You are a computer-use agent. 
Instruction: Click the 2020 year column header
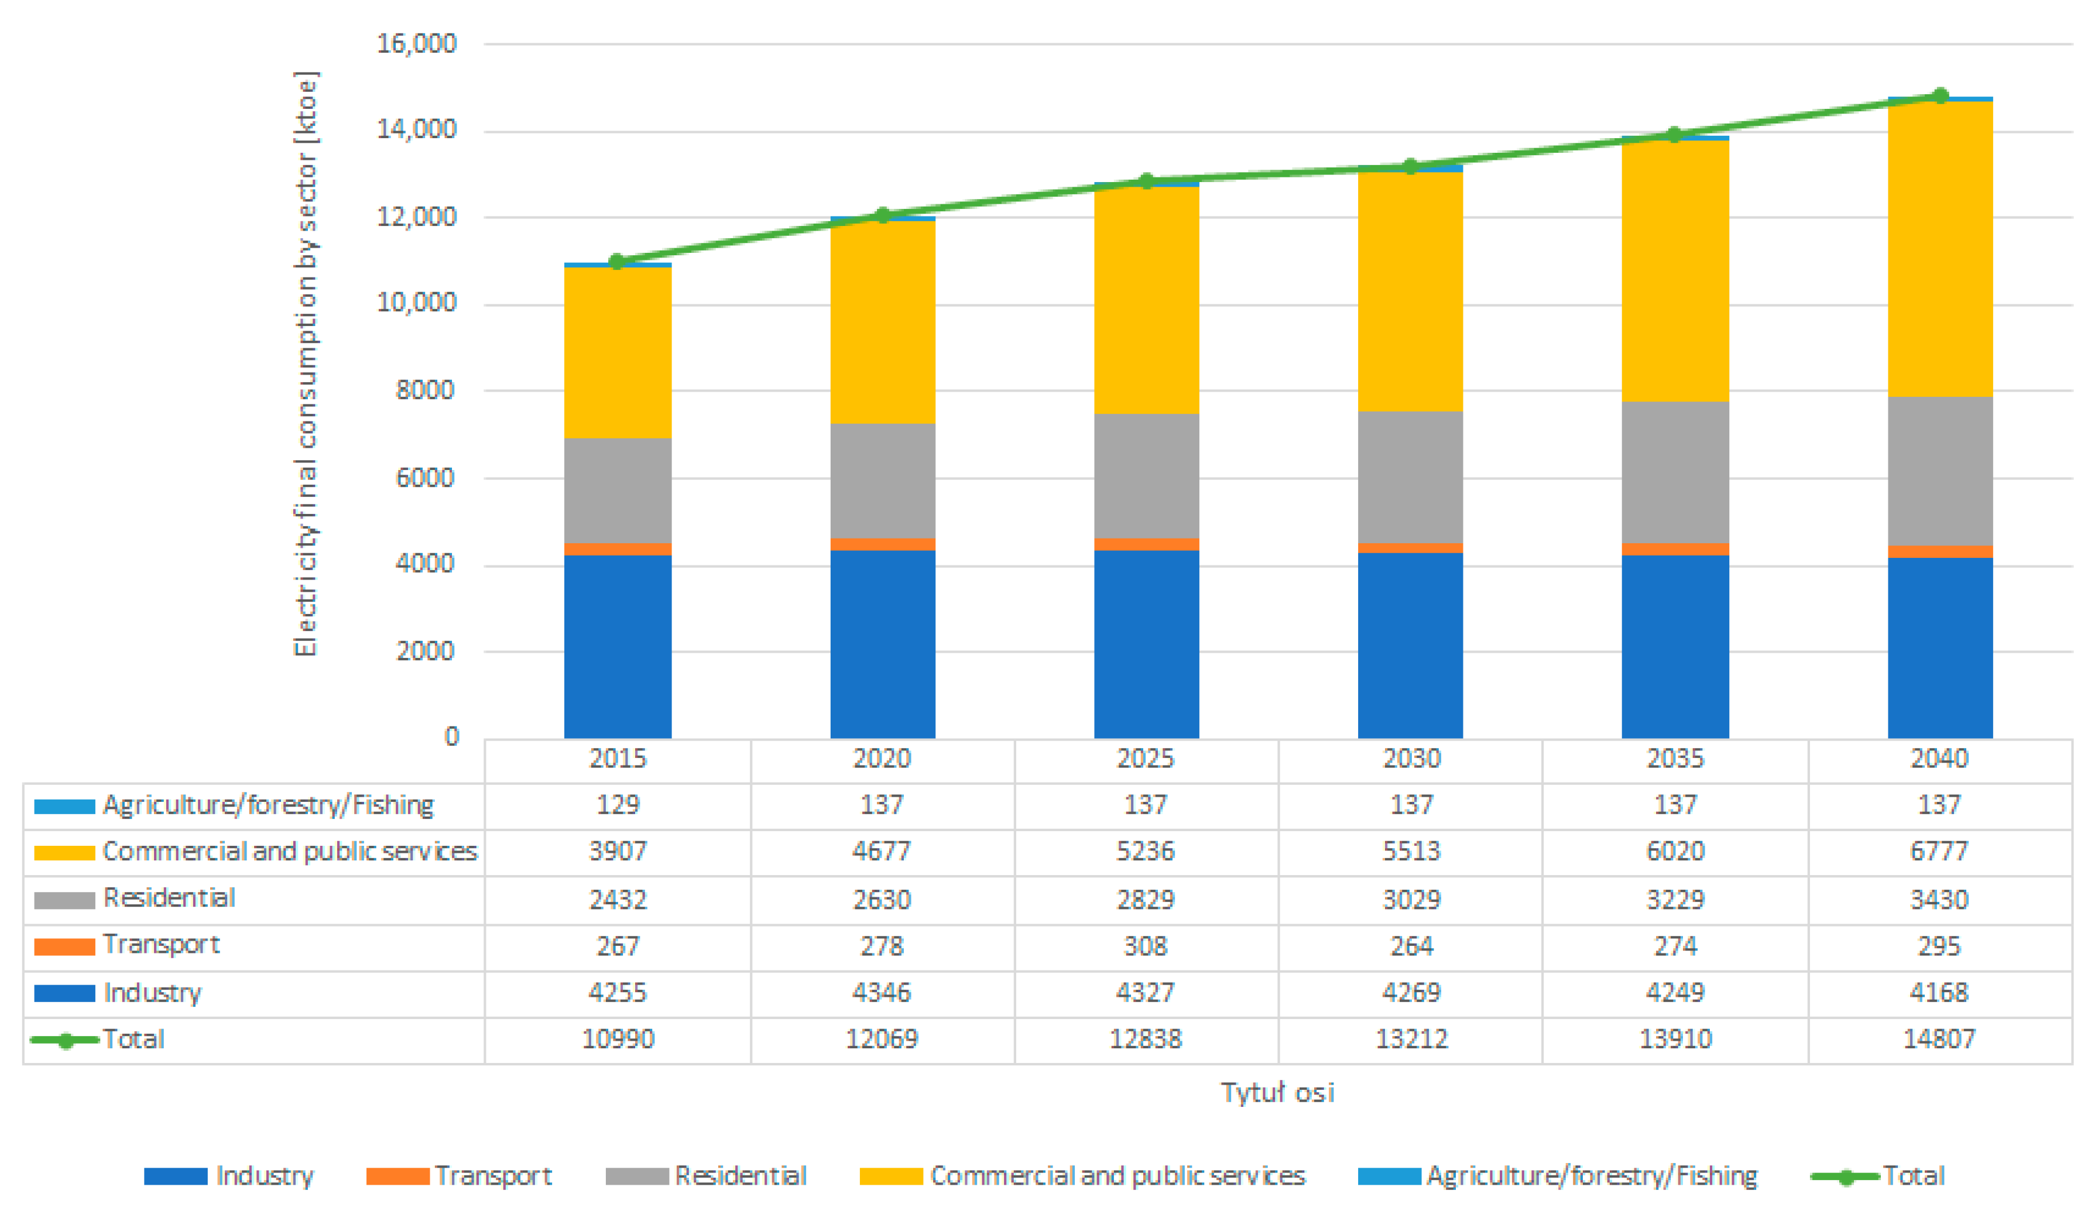882,759
